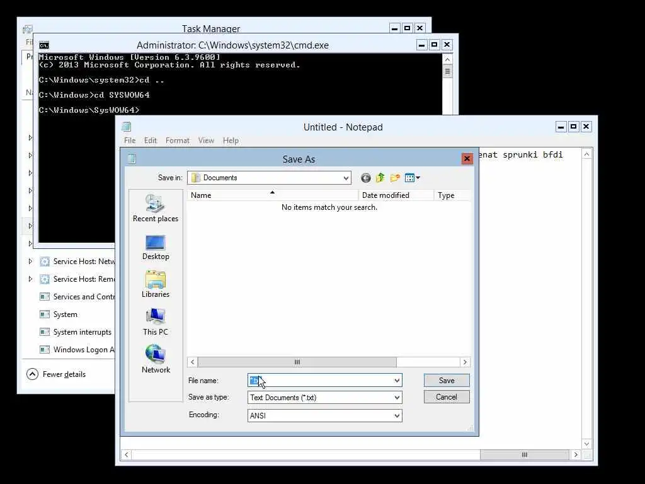The image size is (645, 484).
Task: Click the Notepad text 'sprunki bfdi'
Action: 533,155
